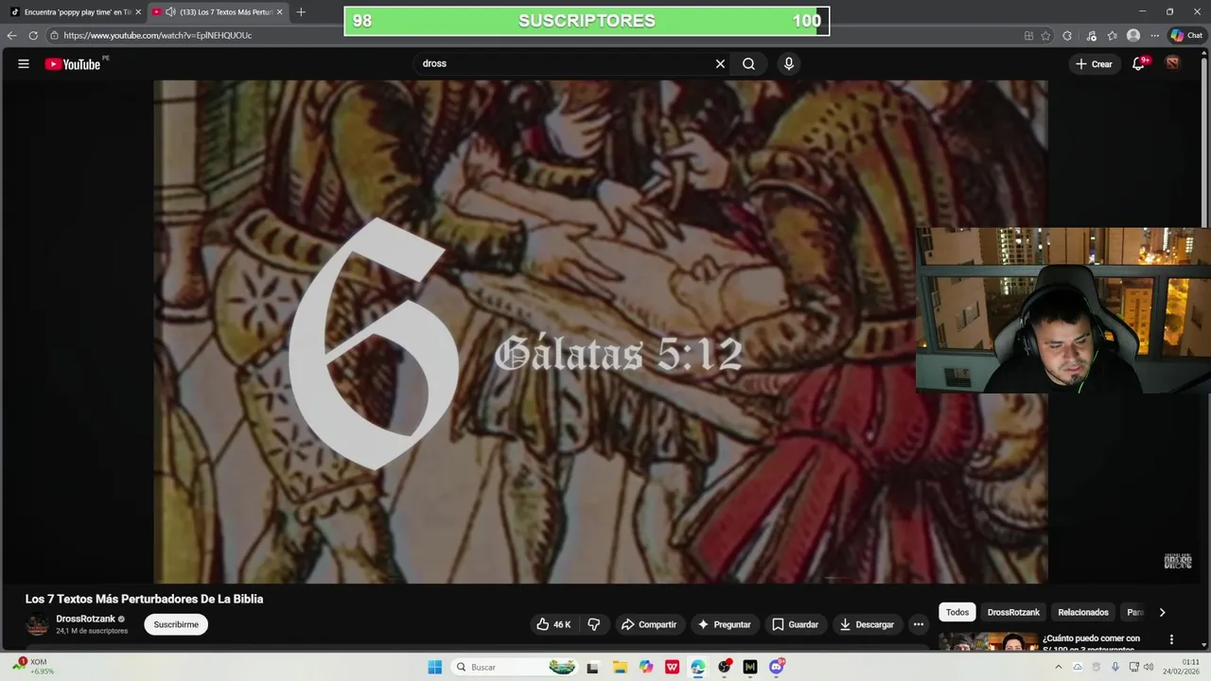This screenshot has height=681, width=1211.
Task: Open the favorites list star icon
Action: coord(1113,35)
